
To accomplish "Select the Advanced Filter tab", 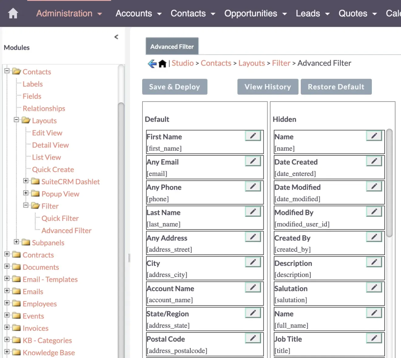I will pos(172,46).
